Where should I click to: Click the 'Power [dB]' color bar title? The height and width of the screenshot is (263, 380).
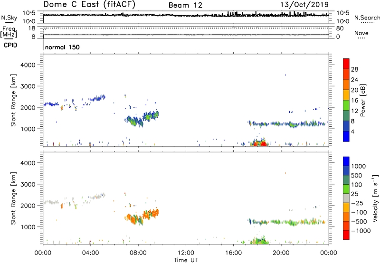[363, 100]
